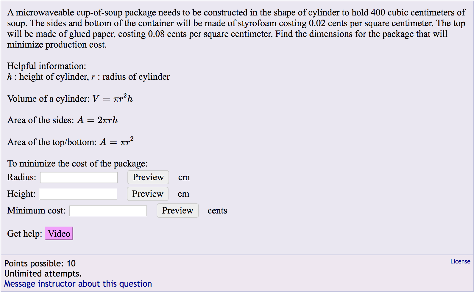Click the 'Get help:' label text
Viewport: 474px width, 292px height.
25,234
